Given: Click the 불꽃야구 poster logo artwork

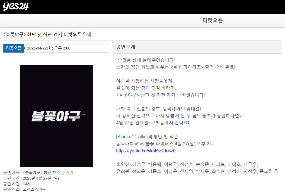Looking at the screenshot, I should click(56, 116).
